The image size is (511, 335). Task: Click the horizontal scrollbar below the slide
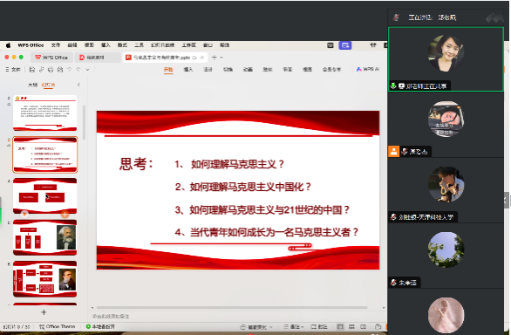[x=232, y=308]
